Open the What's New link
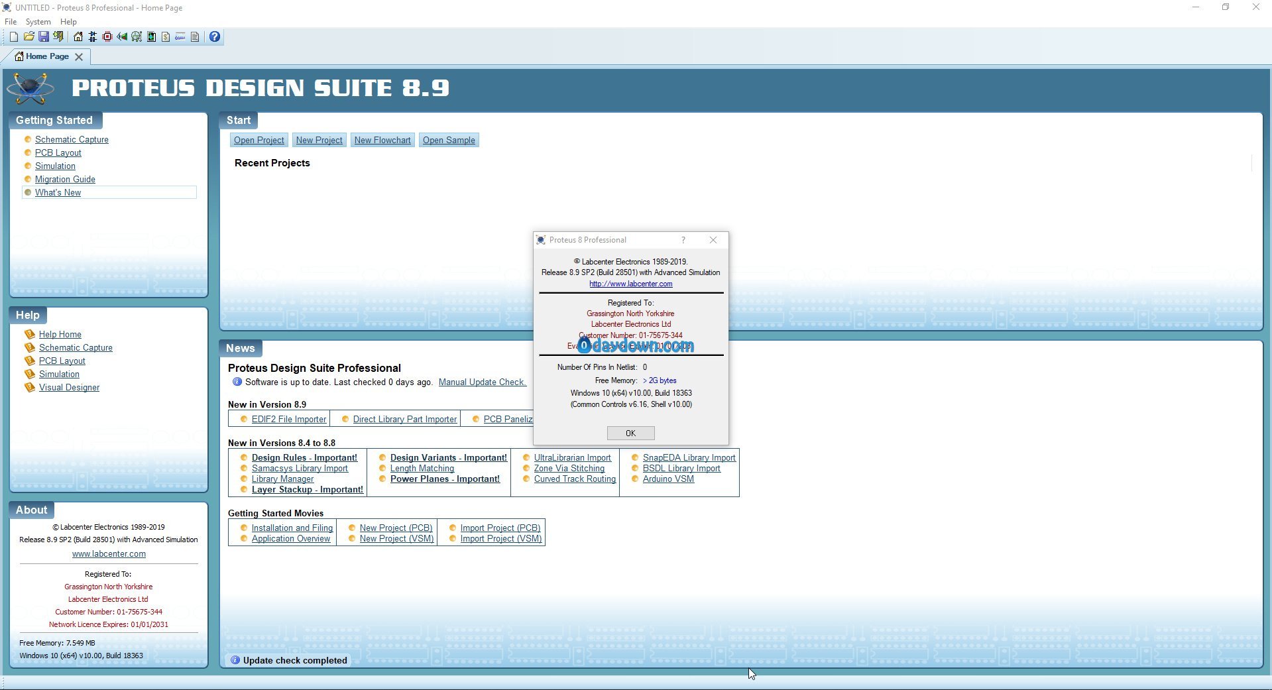 pyautogui.click(x=58, y=193)
